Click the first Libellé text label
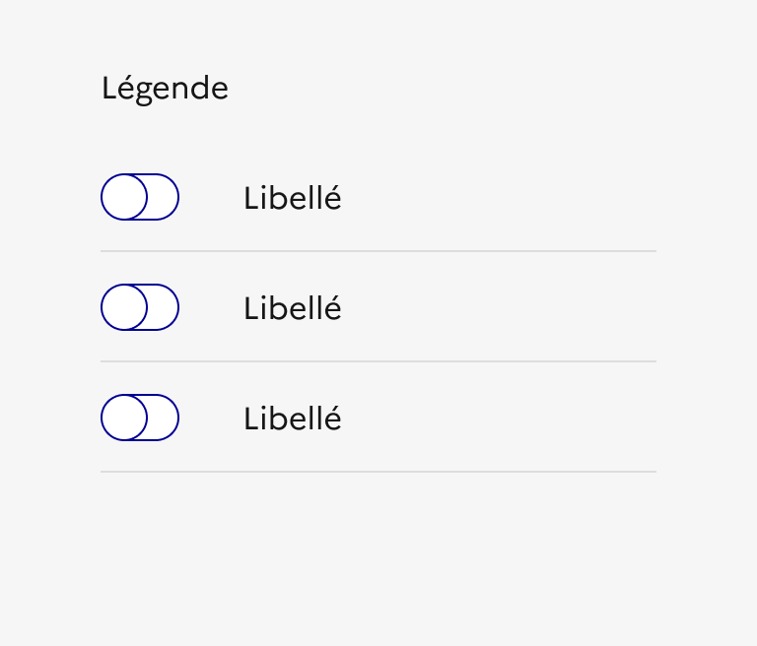Screen dimensions: 757x646 point(292,199)
